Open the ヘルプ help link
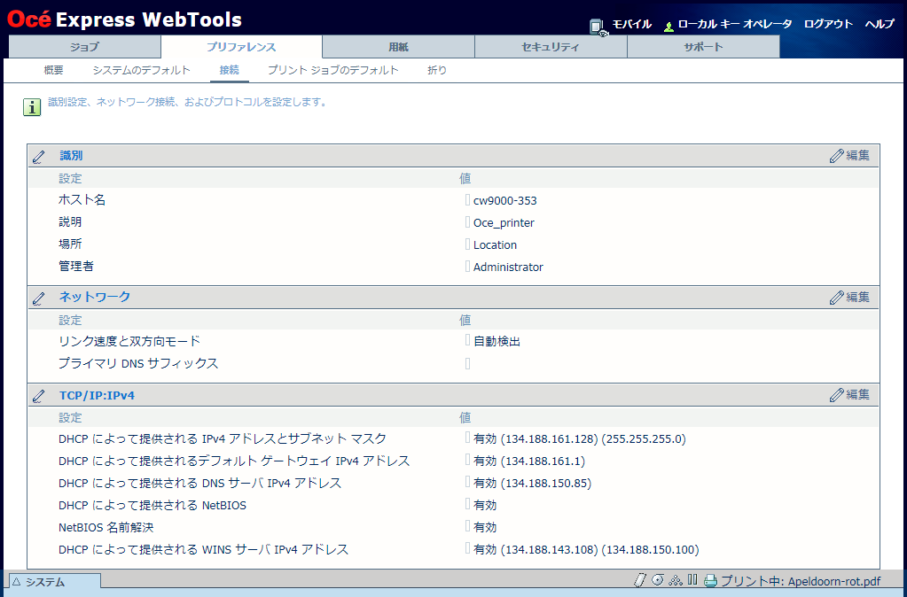This screenshot has width=907, height=597. click(x=880, y=24)
